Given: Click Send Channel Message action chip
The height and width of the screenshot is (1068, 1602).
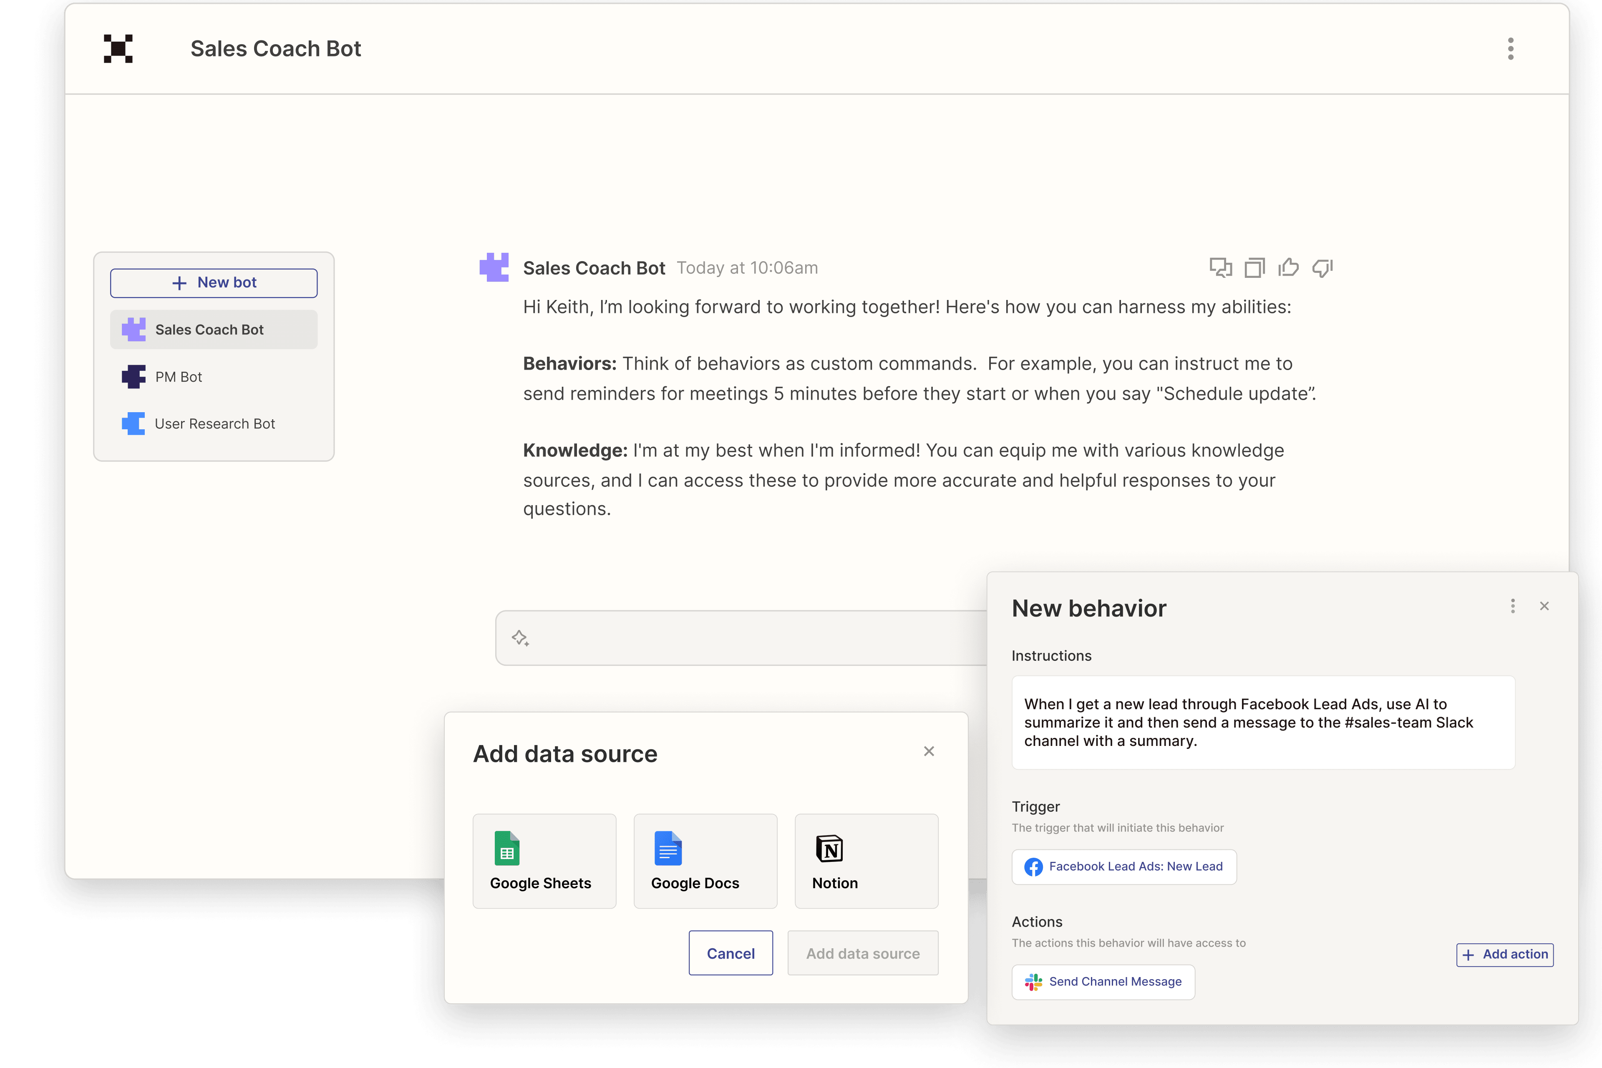Looking at the screenshot, I should click(x=1103, y=982).
